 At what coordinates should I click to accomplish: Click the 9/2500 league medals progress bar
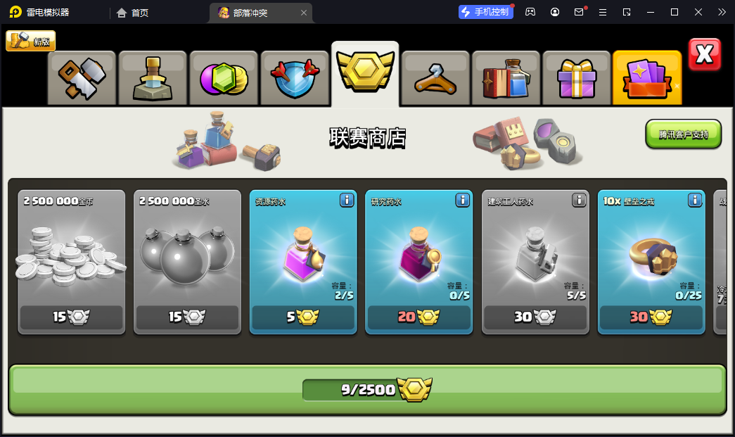pyautogui.click(x=367, y=390)
